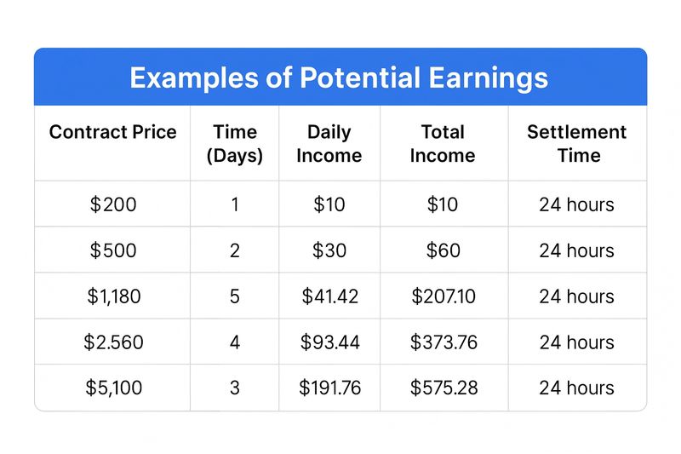Select the $30 daily income cell
This screenshot has width=681, height=454.
[329, 250]
